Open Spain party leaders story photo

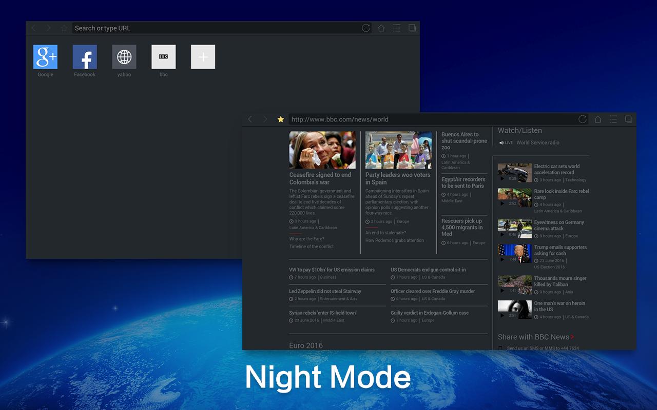(398, 150)
